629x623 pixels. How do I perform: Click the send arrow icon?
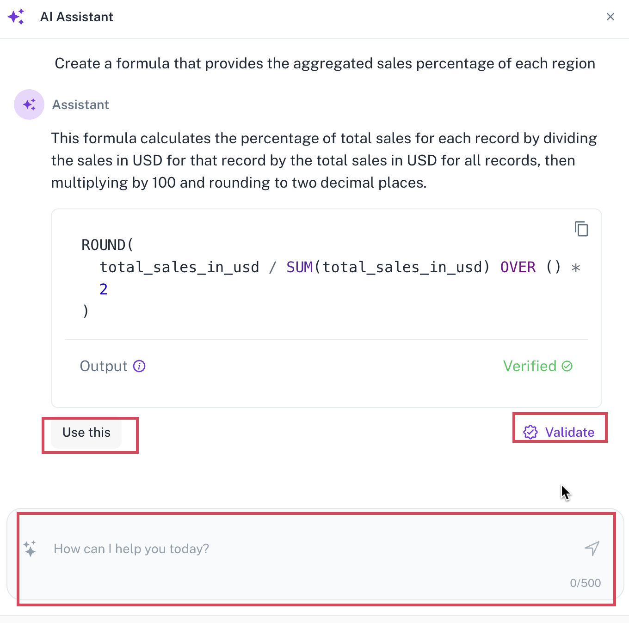tap(592, 549)
